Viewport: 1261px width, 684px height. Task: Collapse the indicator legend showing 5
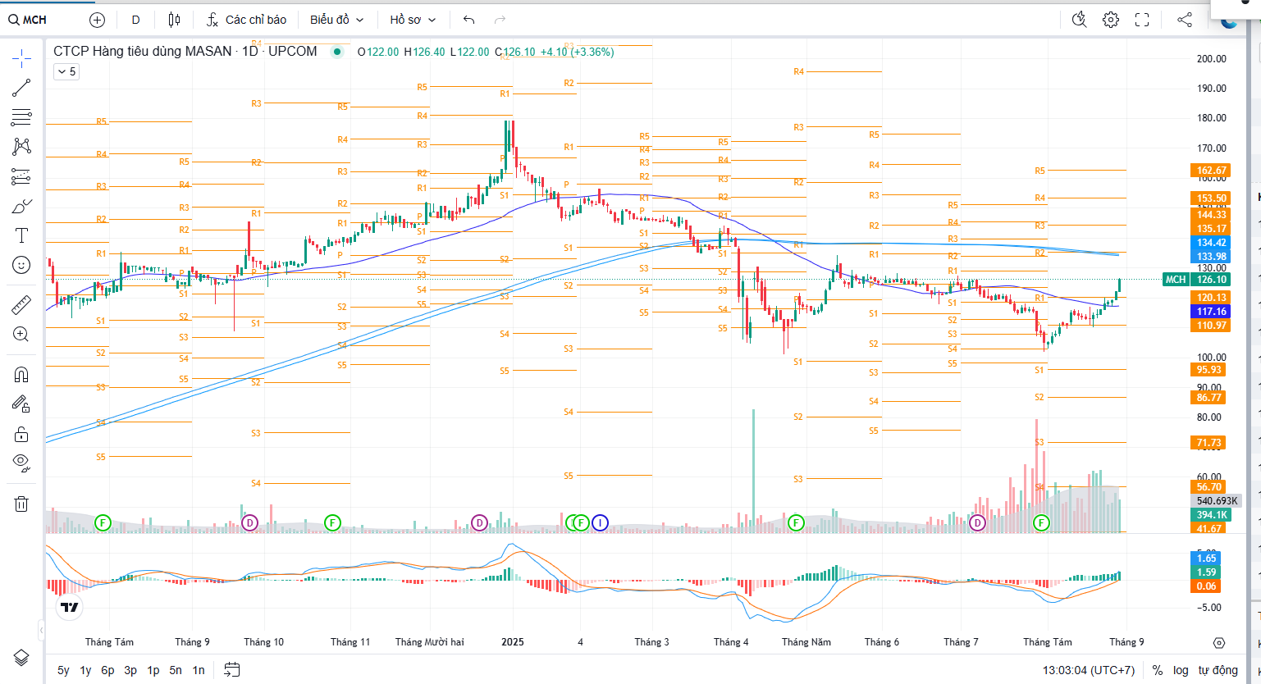click(x=66, y=72)
